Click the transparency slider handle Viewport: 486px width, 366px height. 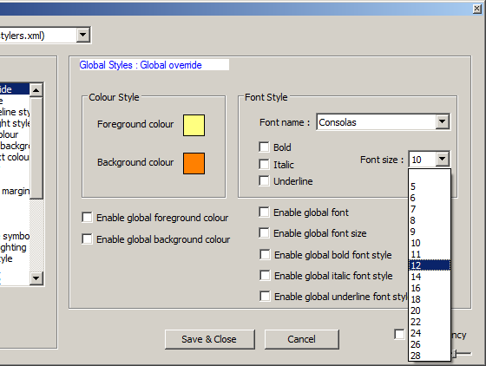455,354
